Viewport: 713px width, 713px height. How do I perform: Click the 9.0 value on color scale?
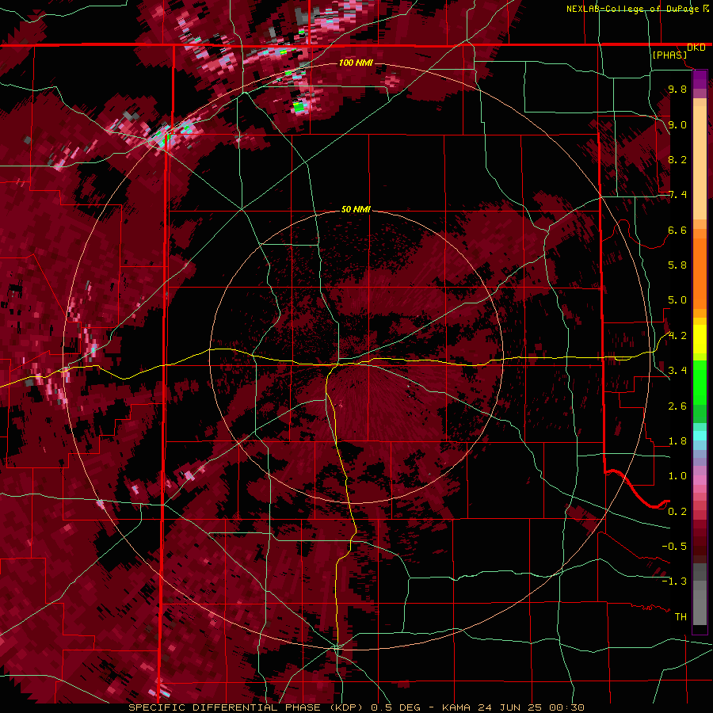pos(677,124)
